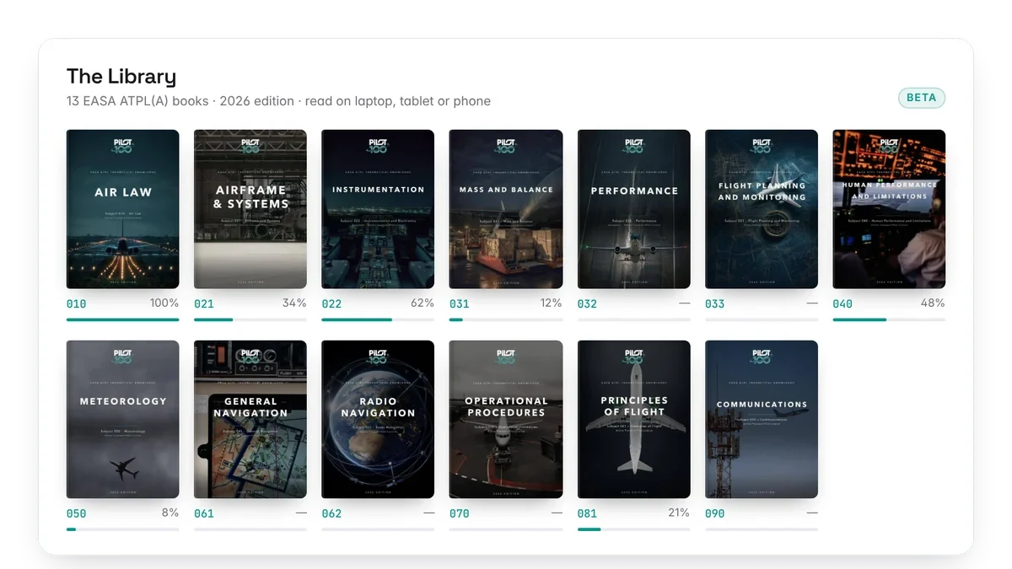The height and width of the screenshot is (569, 1012).
Task: Pick the Operational Procedures book cover
Action: pos(506,420)
